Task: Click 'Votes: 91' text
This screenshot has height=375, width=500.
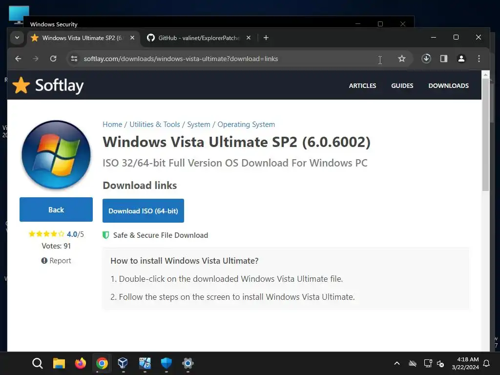Action: click(56, 246)
